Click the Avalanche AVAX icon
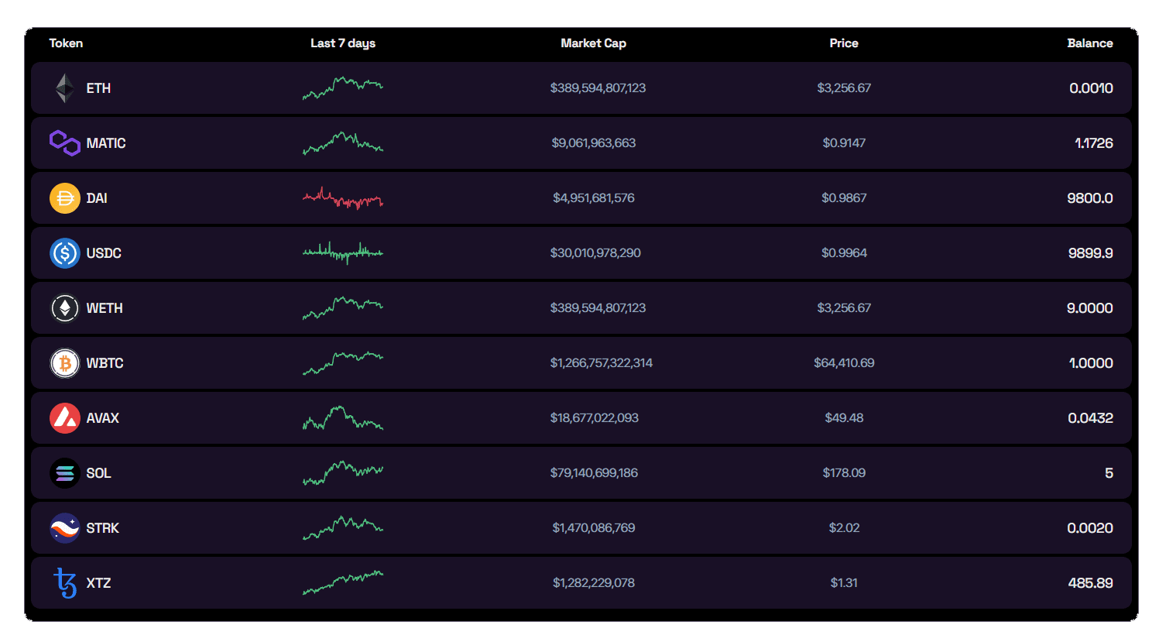Screen dimensions: 1159x642 [65, 418]
